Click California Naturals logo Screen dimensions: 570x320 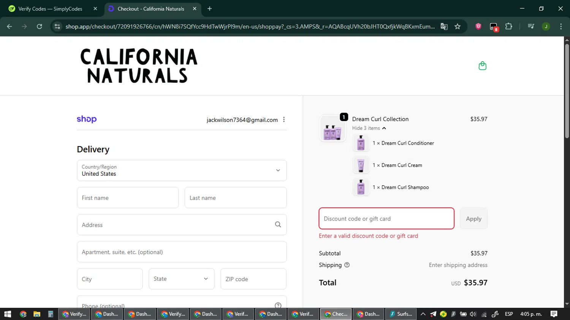(x=139, y=66)
